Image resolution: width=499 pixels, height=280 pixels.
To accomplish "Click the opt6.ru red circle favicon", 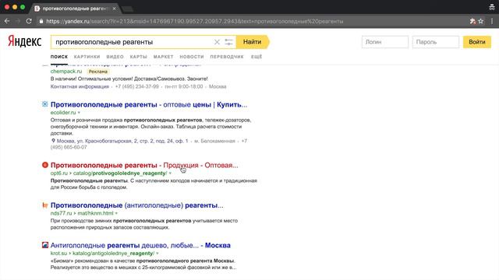I will point(45,165).
